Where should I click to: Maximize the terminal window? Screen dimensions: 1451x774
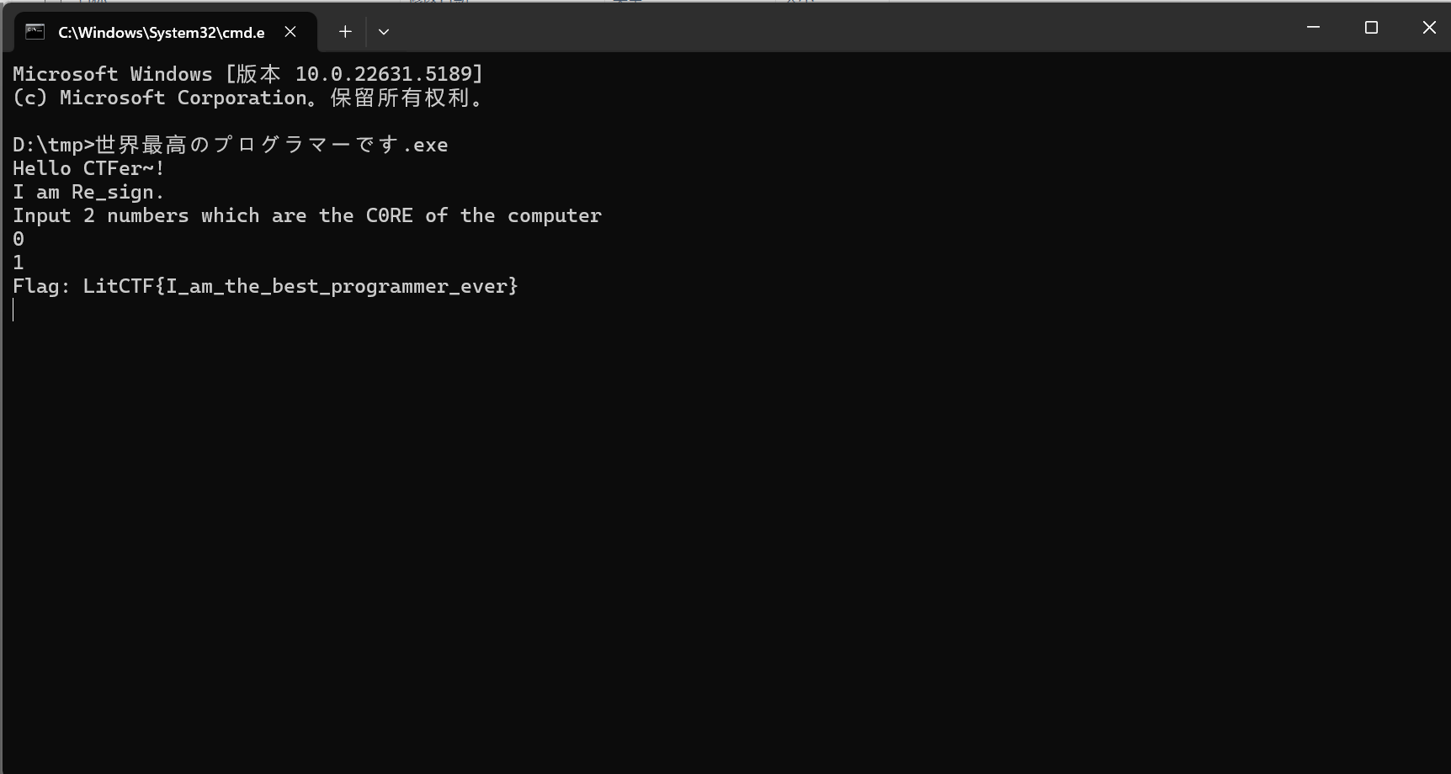coord(1371,28)
